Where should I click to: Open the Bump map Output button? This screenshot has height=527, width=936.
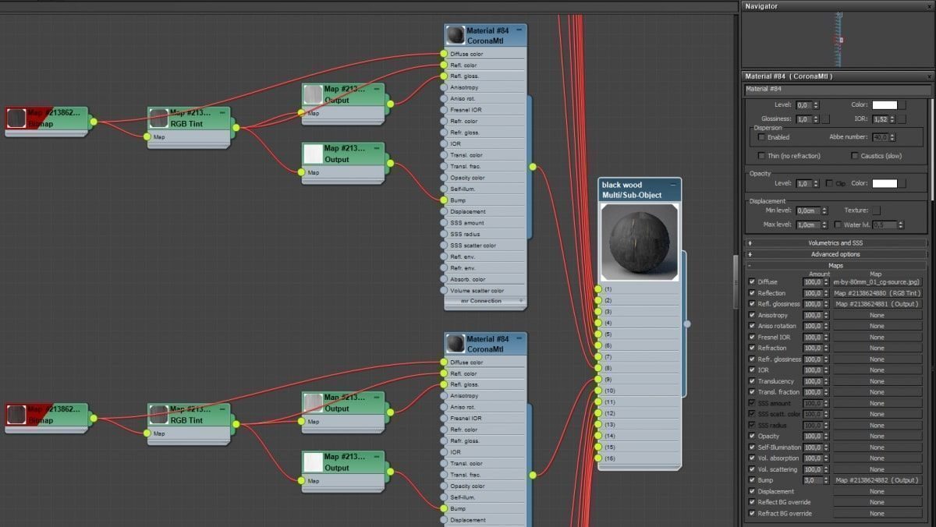click(877, 480)
